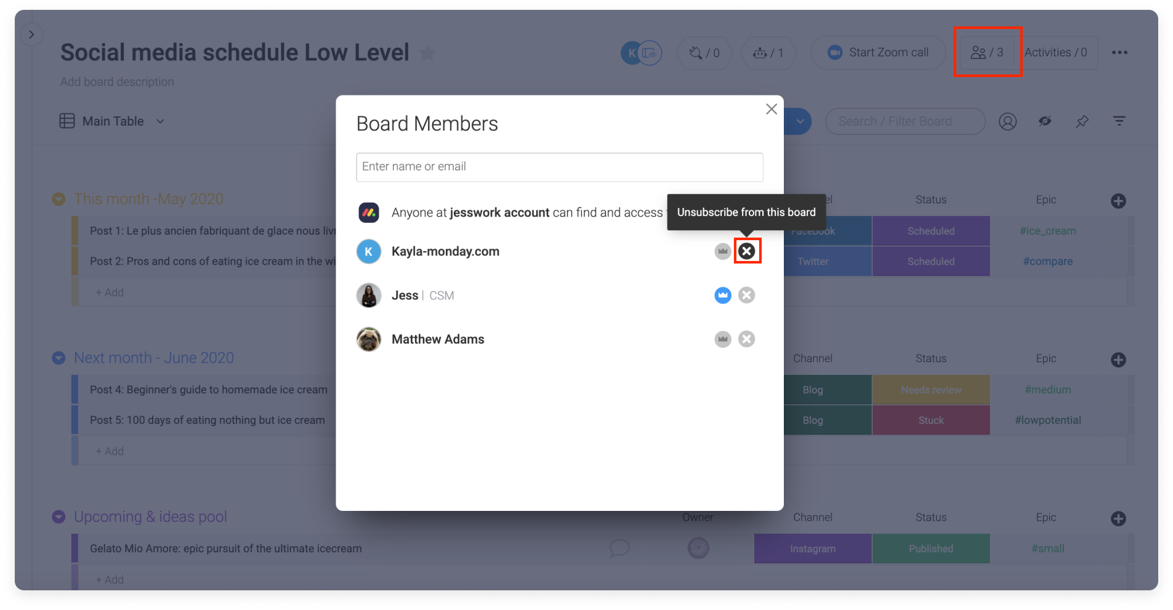
Task: Collapse Upcoming & ideas pool group
Action: point(58,516)
